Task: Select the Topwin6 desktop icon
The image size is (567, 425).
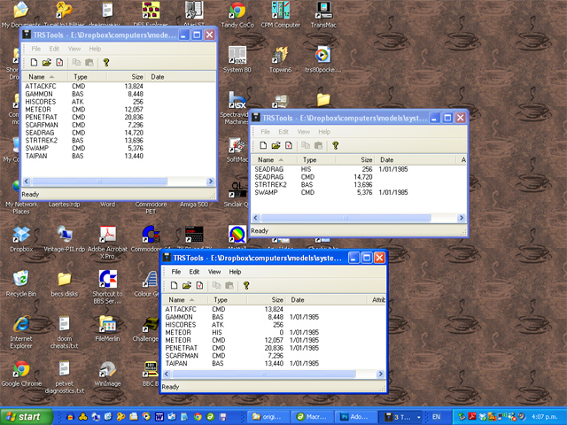Action: [x=281, y=59]
